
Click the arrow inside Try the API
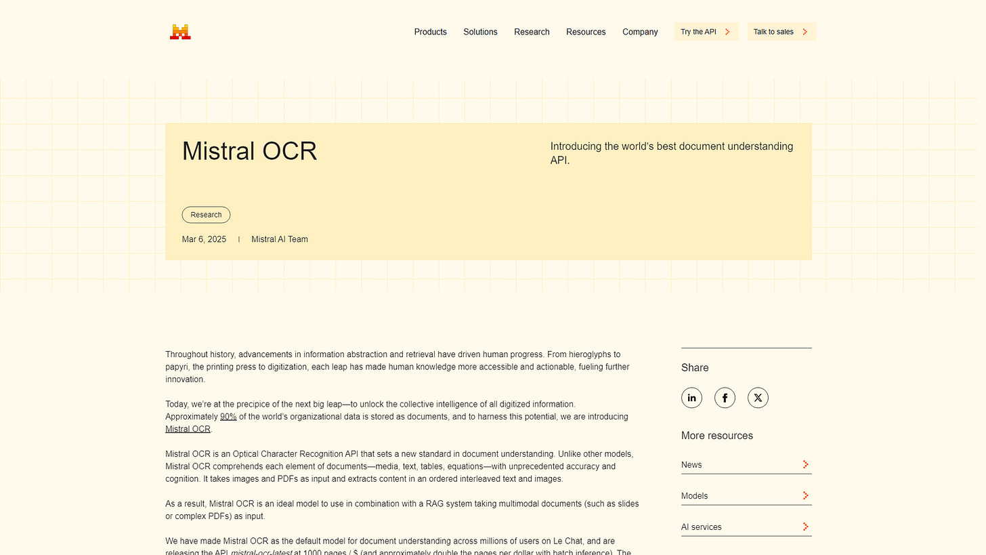click(x=727, y=32)
